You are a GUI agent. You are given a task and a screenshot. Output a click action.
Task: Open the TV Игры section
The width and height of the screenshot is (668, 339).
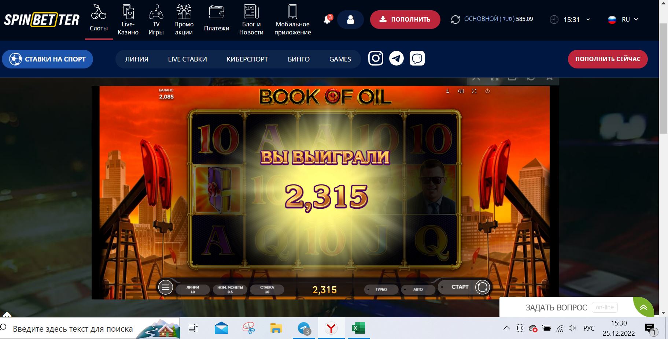point(156,20)
